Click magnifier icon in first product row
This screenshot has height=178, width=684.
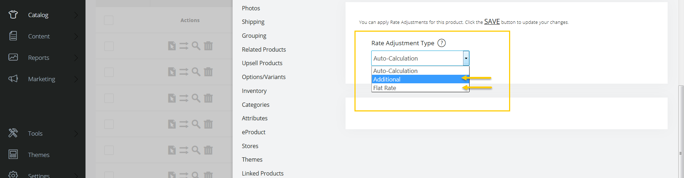196,46
